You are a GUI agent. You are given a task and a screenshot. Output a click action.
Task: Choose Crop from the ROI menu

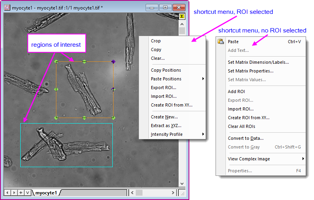(156, 41)
